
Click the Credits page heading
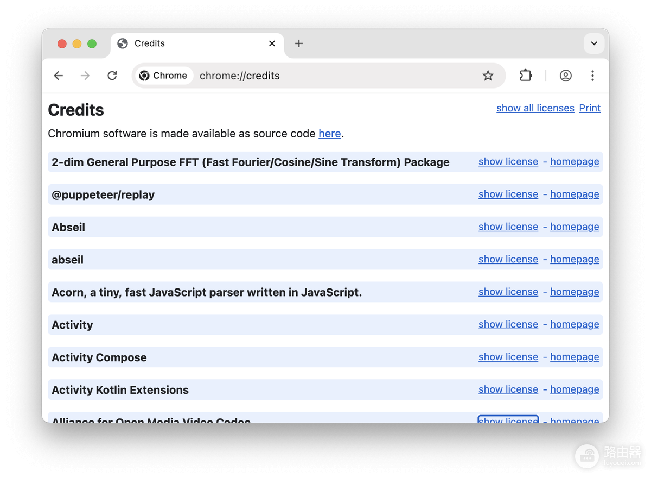[76, 110]
